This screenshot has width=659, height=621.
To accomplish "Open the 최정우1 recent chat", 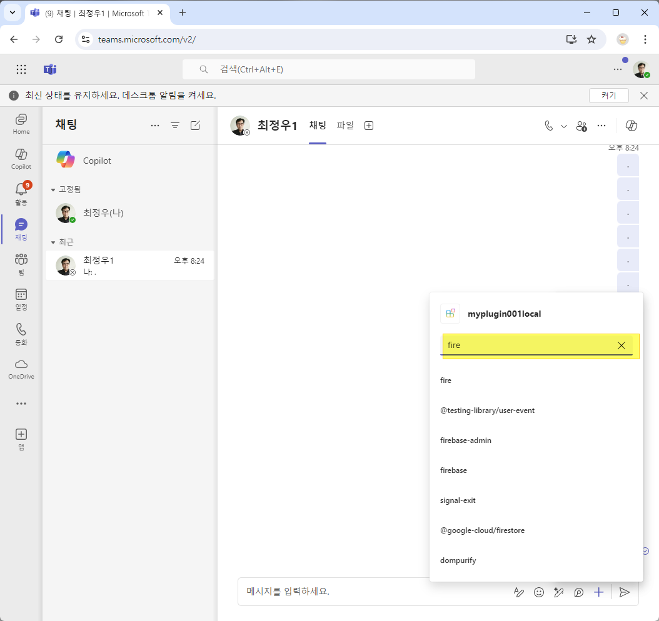I will (x=130, y=266).
